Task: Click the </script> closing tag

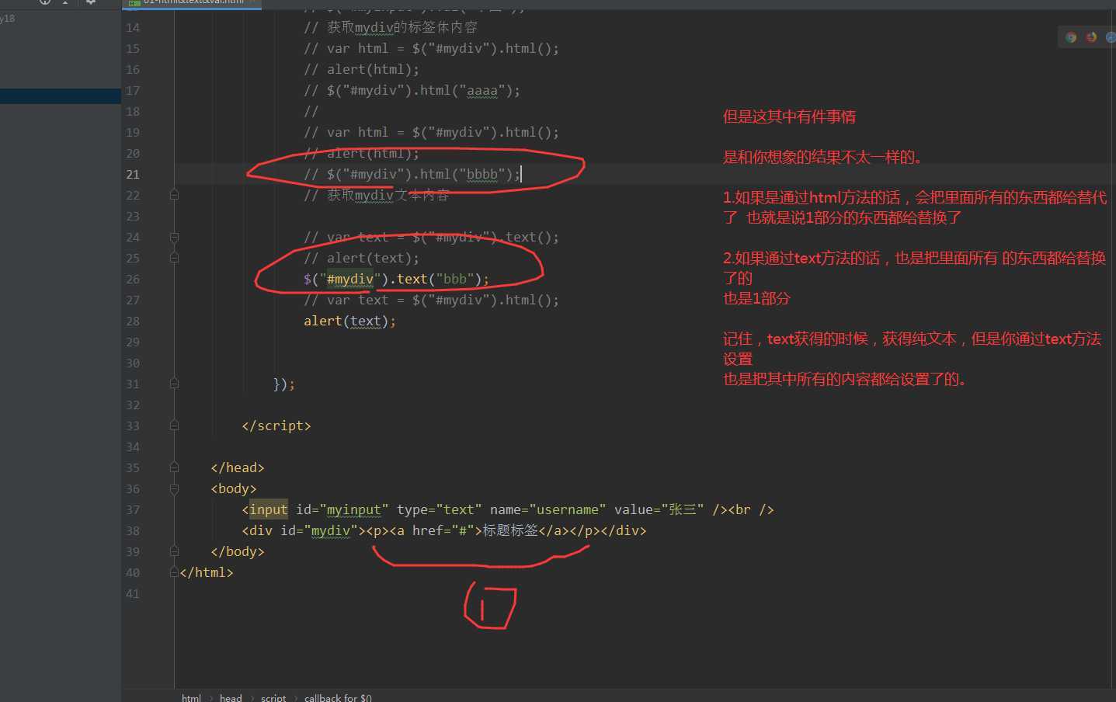Action: 276,426
